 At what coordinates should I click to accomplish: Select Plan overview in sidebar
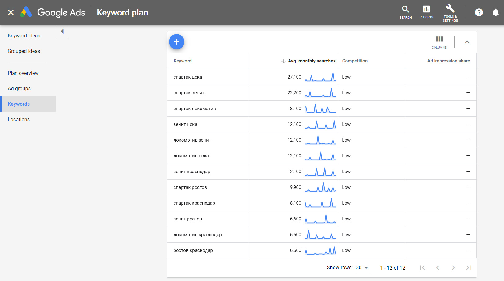click(x=23, y=73)
